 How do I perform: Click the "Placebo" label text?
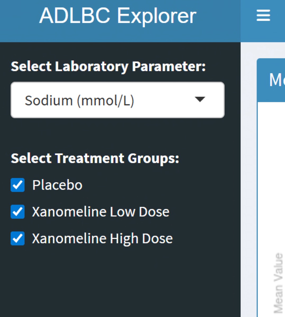pyautogui.click(x=57, y=185)
